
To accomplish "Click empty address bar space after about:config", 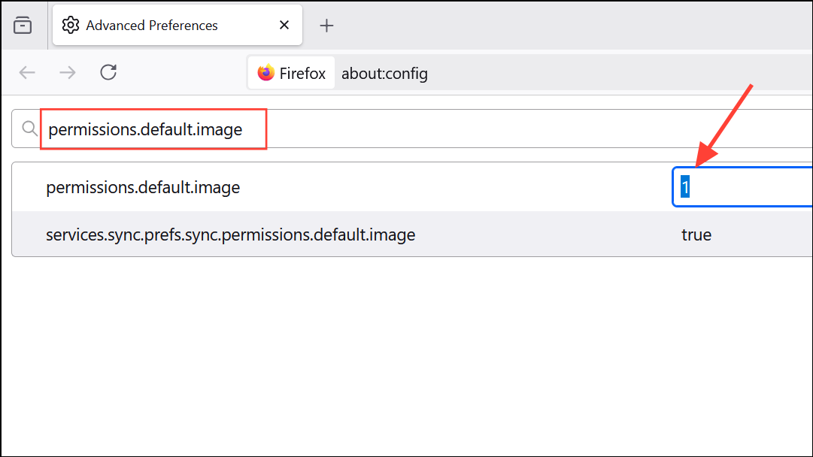I will click(x=617, y=73).
